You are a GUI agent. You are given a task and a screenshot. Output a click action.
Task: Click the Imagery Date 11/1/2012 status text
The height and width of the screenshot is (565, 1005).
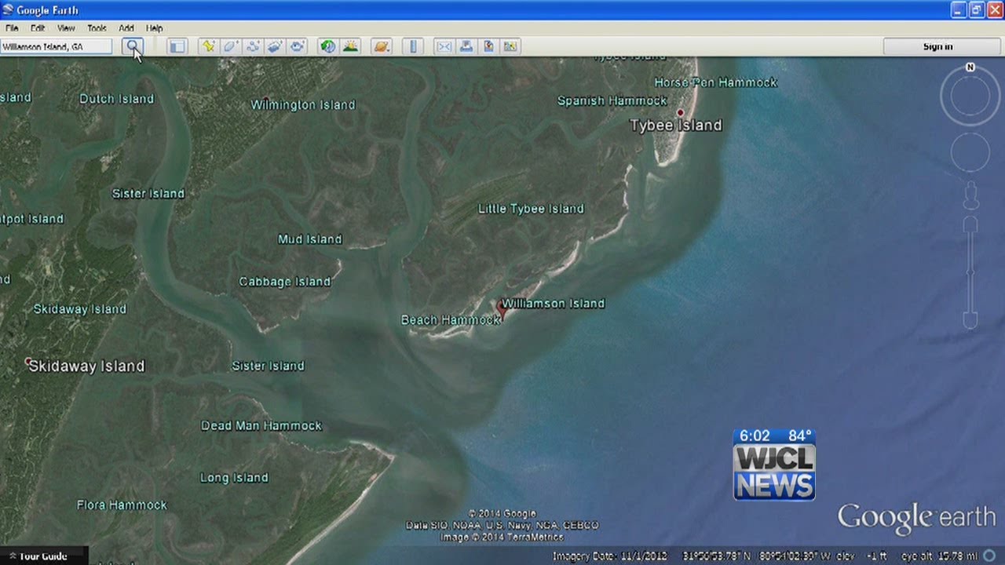point(610,556)
